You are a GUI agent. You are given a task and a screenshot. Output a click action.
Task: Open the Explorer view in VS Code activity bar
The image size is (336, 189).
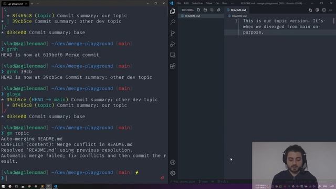click(173, 11)
